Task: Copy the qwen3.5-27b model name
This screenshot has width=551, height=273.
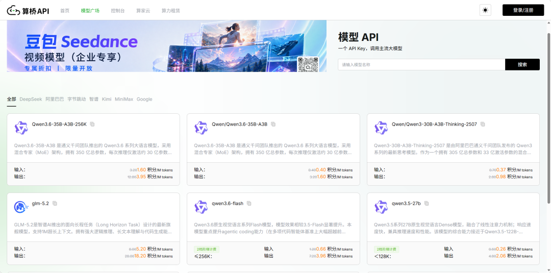Action: [x=427, y=204]
